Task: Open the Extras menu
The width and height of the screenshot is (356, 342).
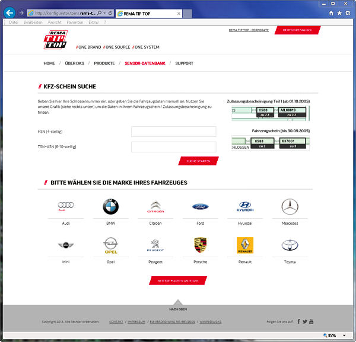Action: (x=94, y=22)
